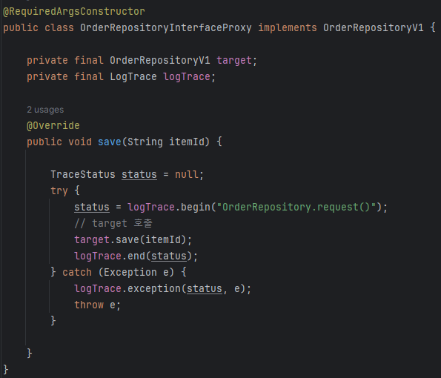Click the '// target 호출' comment

coord(113,223)
